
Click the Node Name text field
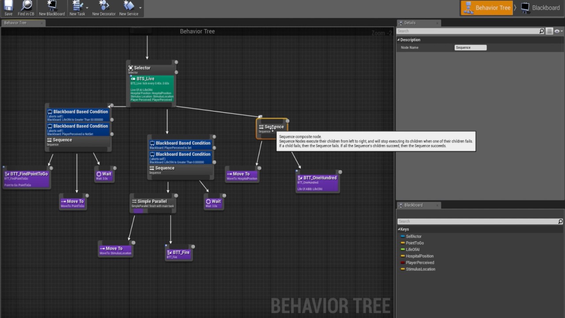click(471, 48)
